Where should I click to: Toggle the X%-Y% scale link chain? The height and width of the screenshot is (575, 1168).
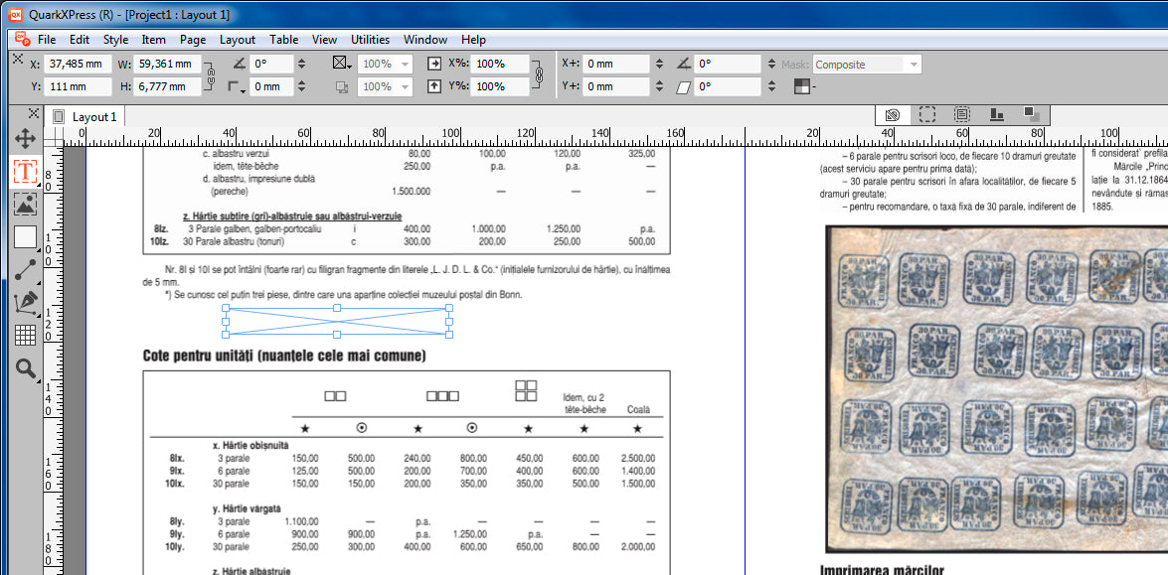538,75
